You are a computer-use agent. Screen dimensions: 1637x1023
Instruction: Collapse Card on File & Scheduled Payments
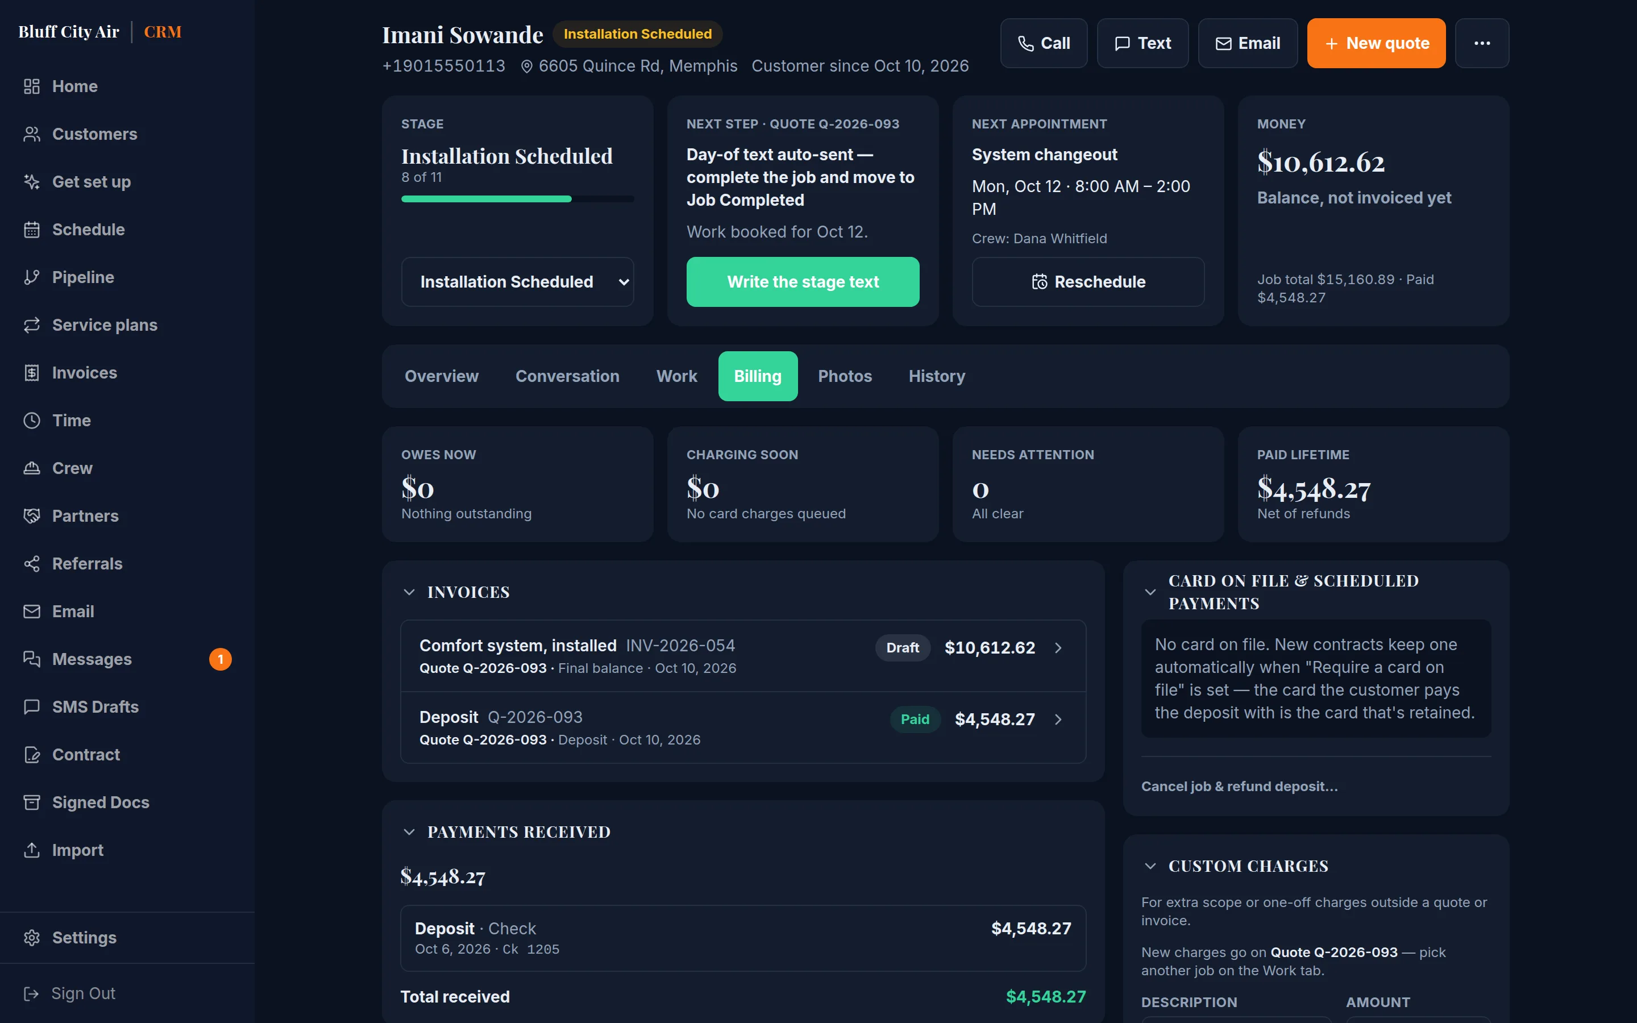coord(1150,592)
